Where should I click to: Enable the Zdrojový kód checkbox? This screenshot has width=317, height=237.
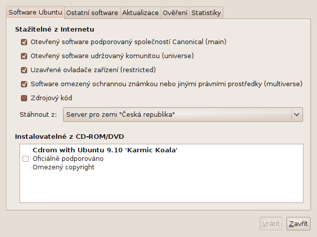point(24,98)
